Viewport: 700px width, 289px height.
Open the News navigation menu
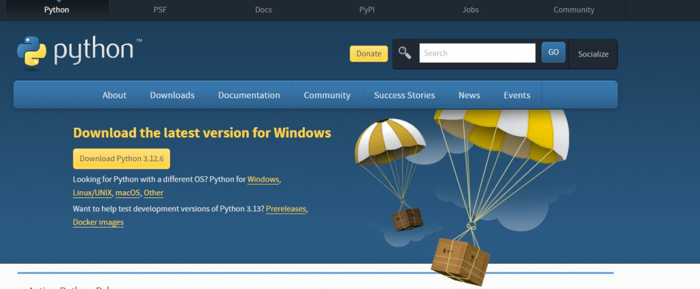(x=469, y=95)
